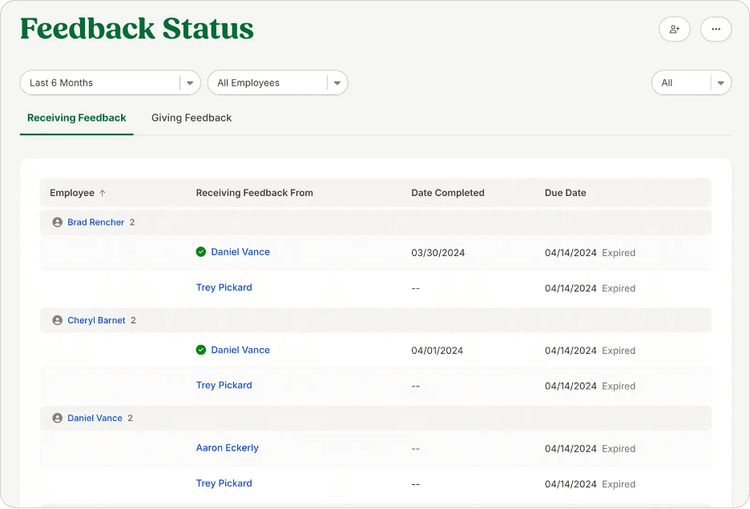The image size is (750, 509).
Task: Click the person icon next to Brad Rencher
Action: pos(56,222)
